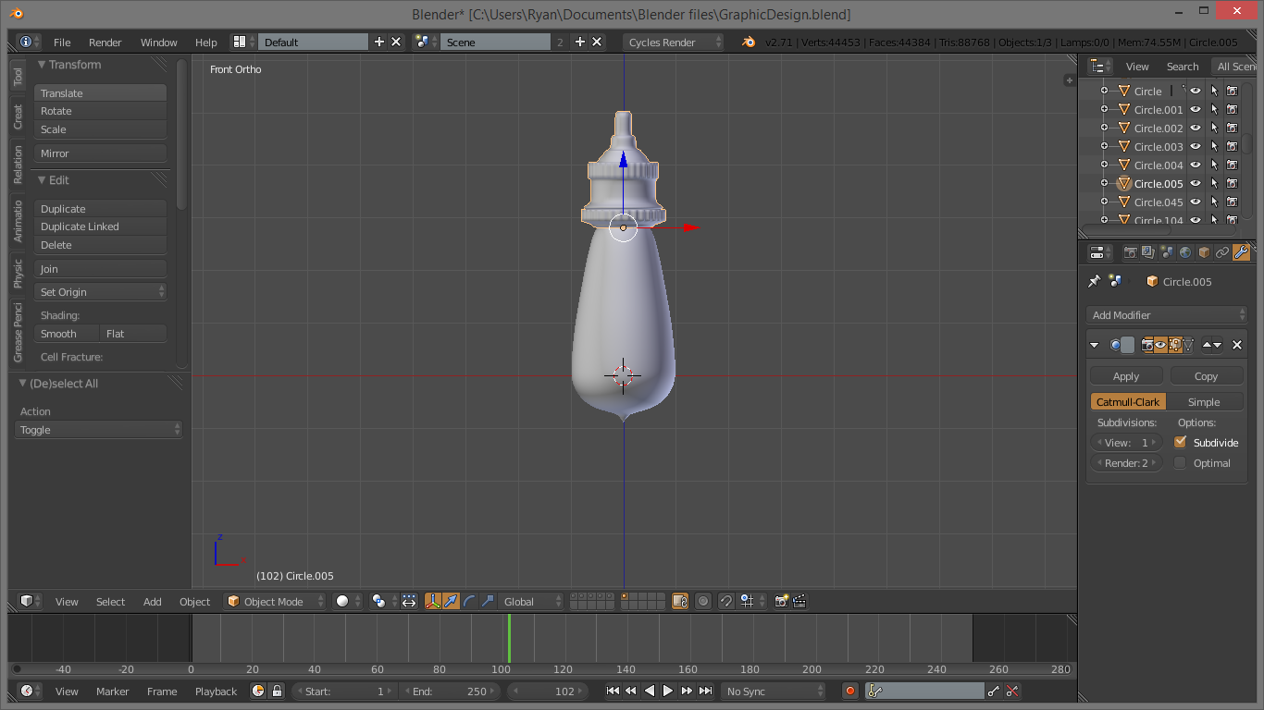This screenshot has height=710, width=1264.
Task: Click OpenGL render animation clapper icon
Action: pos(799,601)
